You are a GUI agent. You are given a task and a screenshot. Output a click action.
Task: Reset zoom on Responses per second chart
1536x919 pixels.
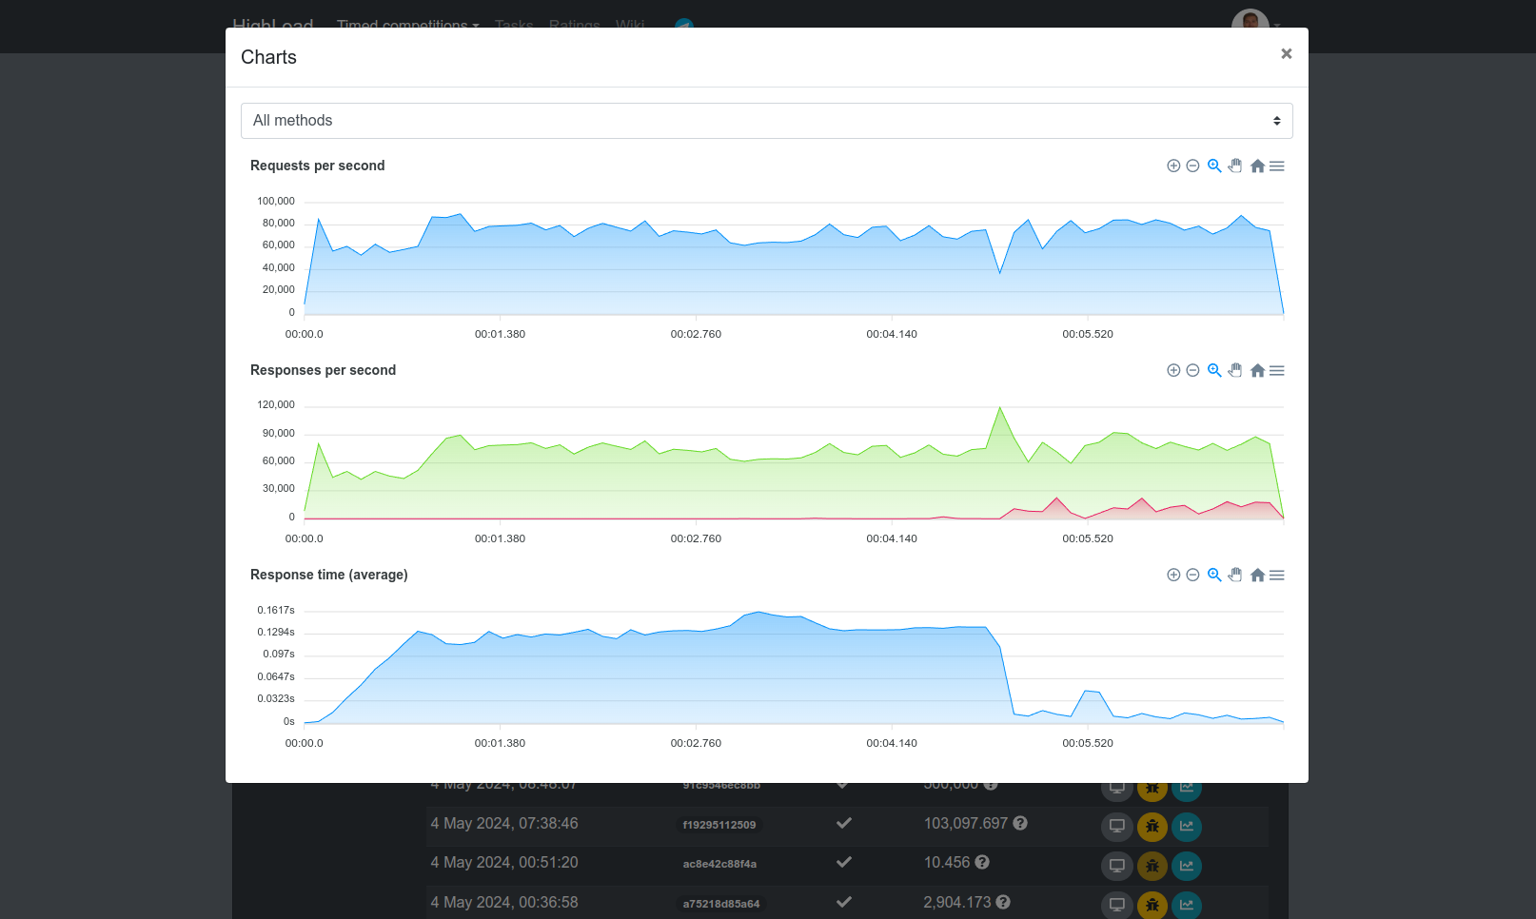pos(1257,370)
